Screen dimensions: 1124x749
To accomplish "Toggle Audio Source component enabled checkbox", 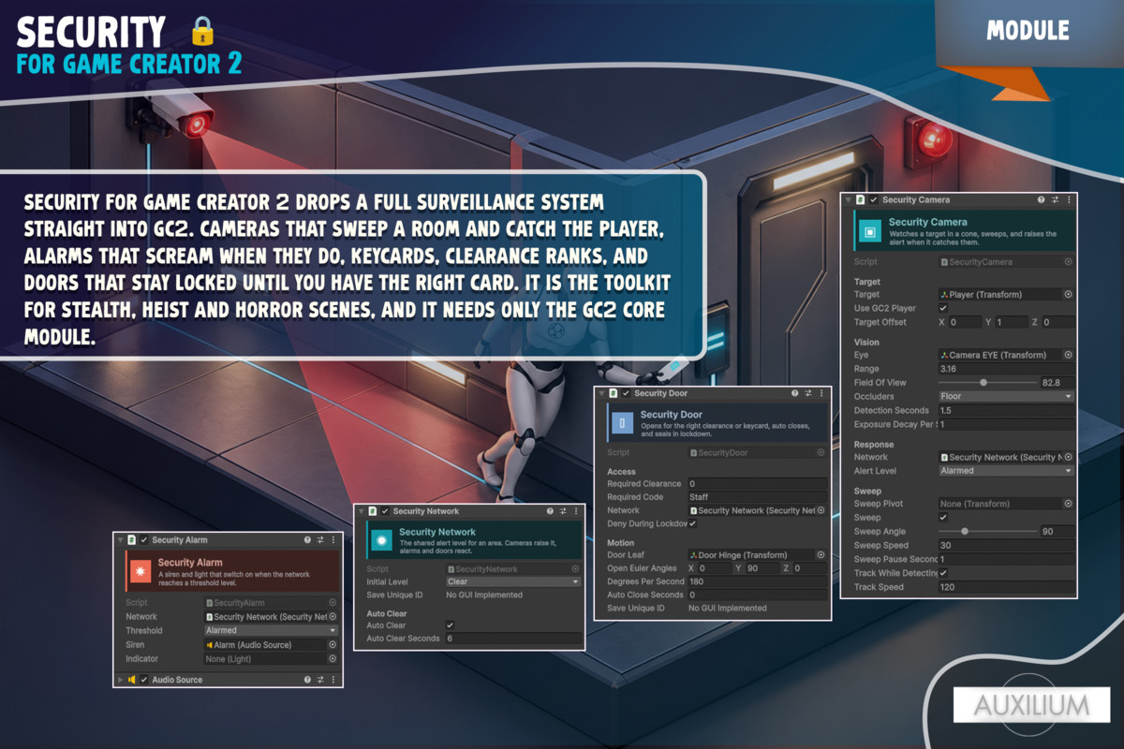I will pos(143,680).
